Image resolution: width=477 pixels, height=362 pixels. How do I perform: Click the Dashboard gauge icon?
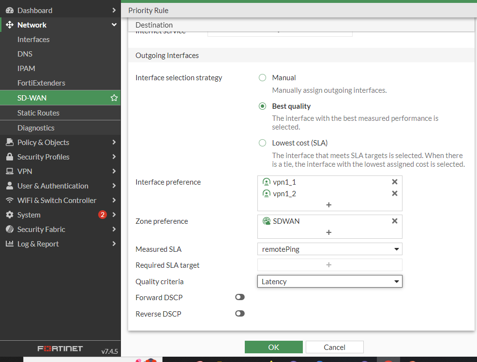pos(10,10)
